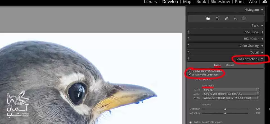Viewport: 270px width, 124px height.
Task: Open the lens Model dropdown
Action: (x=231, y=94)
